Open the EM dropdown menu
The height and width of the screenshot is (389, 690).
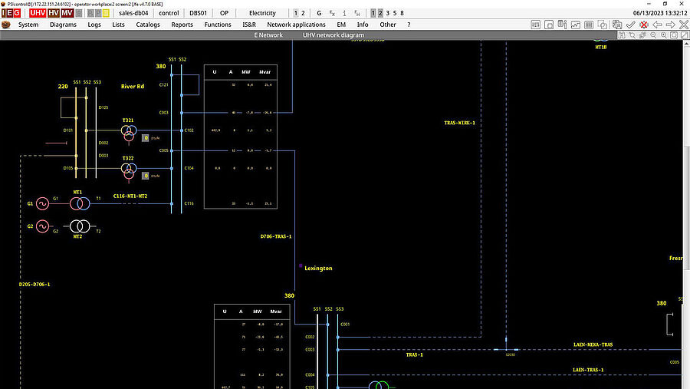tap(341, 25)
